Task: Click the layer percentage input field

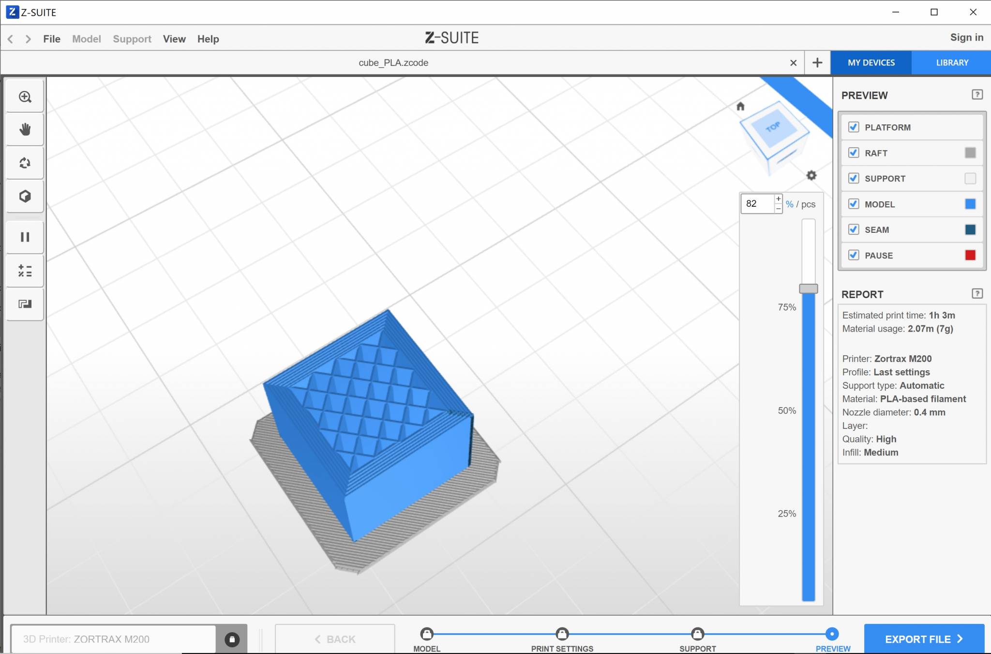Action: click(758, 203)
